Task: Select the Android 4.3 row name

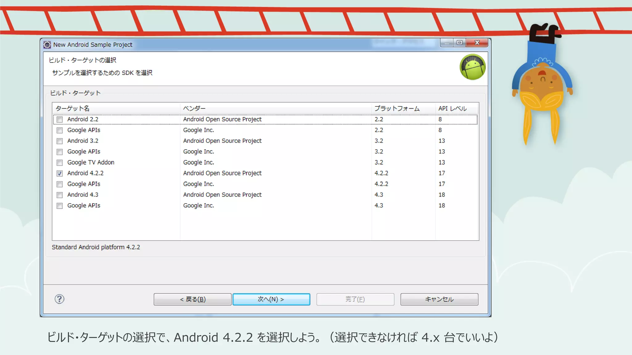Action: click(x=83, y=195)
